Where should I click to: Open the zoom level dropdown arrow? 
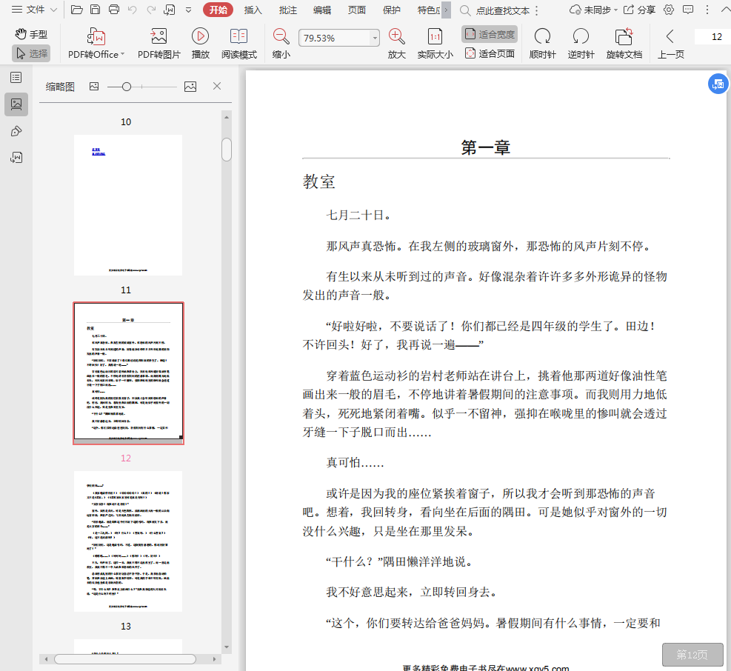point(375,38)
